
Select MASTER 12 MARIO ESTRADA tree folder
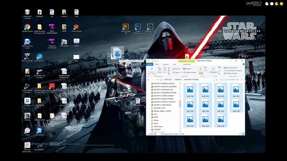click(x=163, y=99)
